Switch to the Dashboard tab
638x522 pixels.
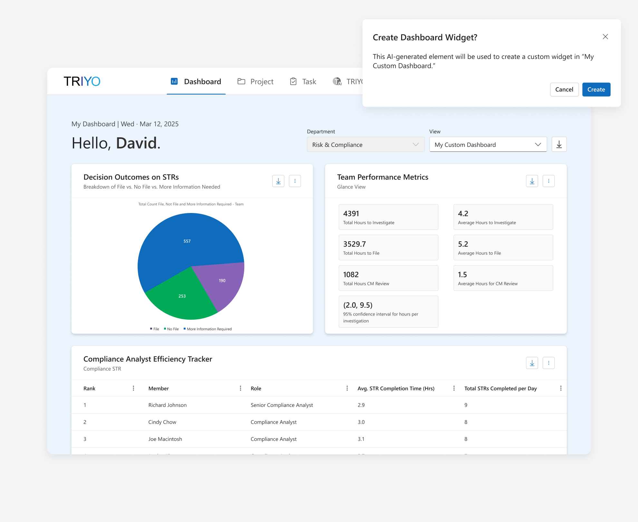(x=202, y=82)
